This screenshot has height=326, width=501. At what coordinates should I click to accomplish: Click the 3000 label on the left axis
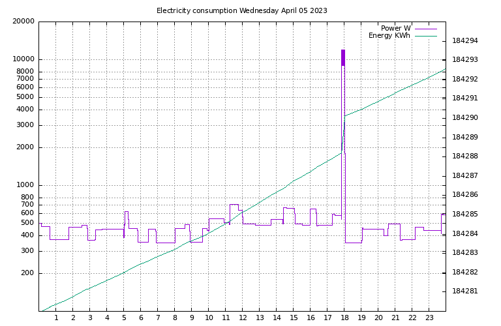[25, 125]
